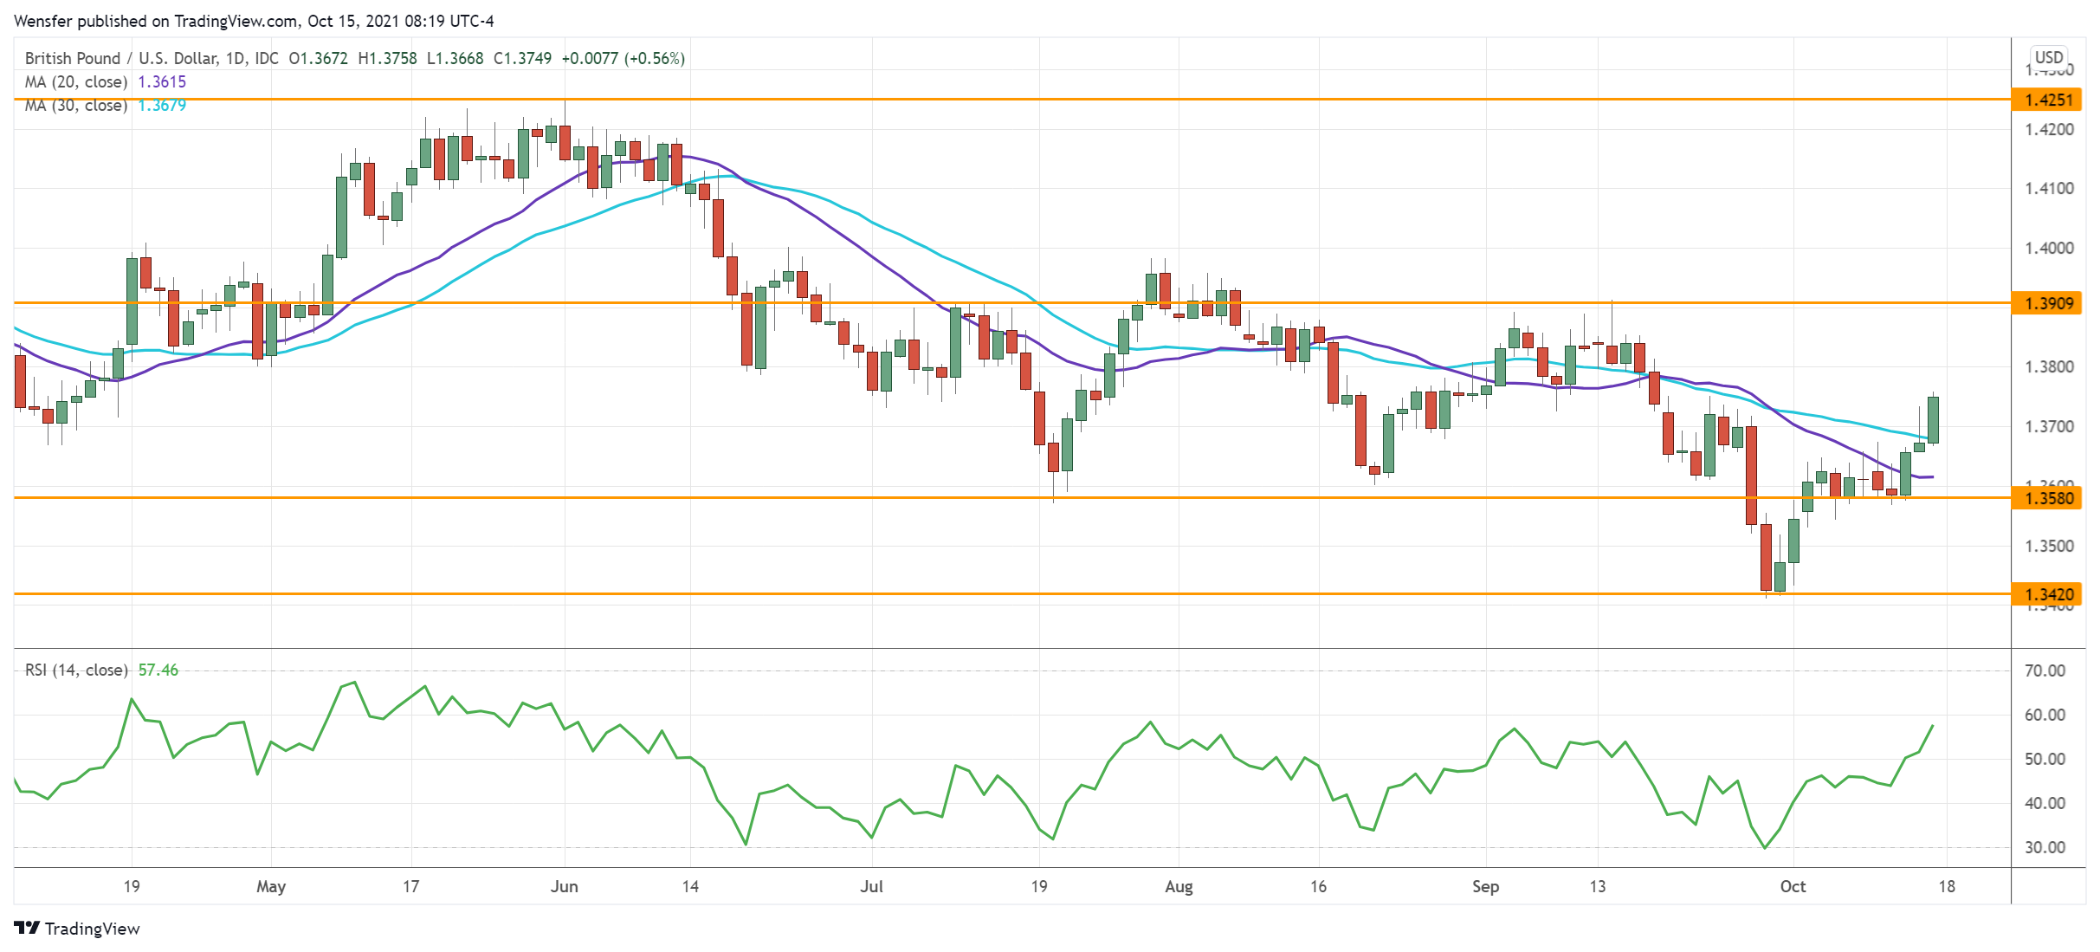The height and width of the screenshot is (952, 2100).
Task: Select the MA (30, close) indicator legend
Action: pos(74,107)
